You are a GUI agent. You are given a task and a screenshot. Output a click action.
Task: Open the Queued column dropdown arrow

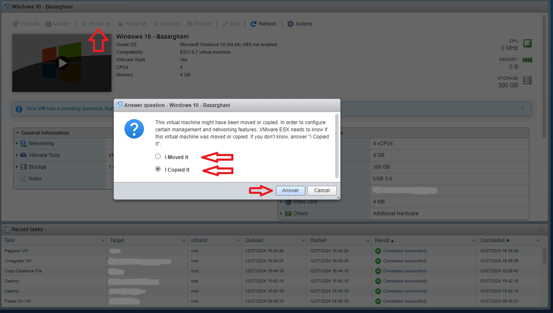[303, 240]
